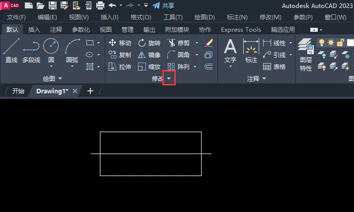Viewport: 354px width, 212px height.
Task: Click the Copy (复制) tool
Action: (120, 55)
